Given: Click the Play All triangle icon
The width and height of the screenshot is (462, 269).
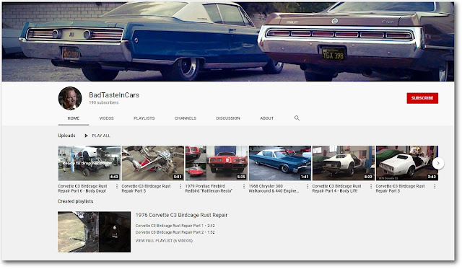Looking at the screenshot, I should (x=87, y=136).
